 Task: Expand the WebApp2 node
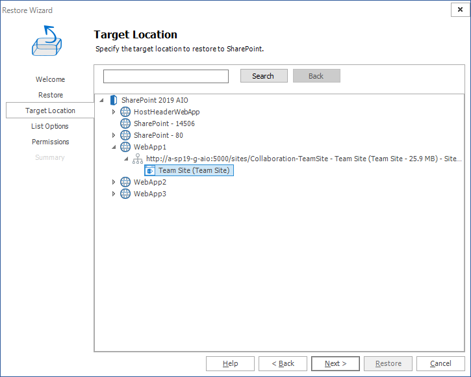114,182
